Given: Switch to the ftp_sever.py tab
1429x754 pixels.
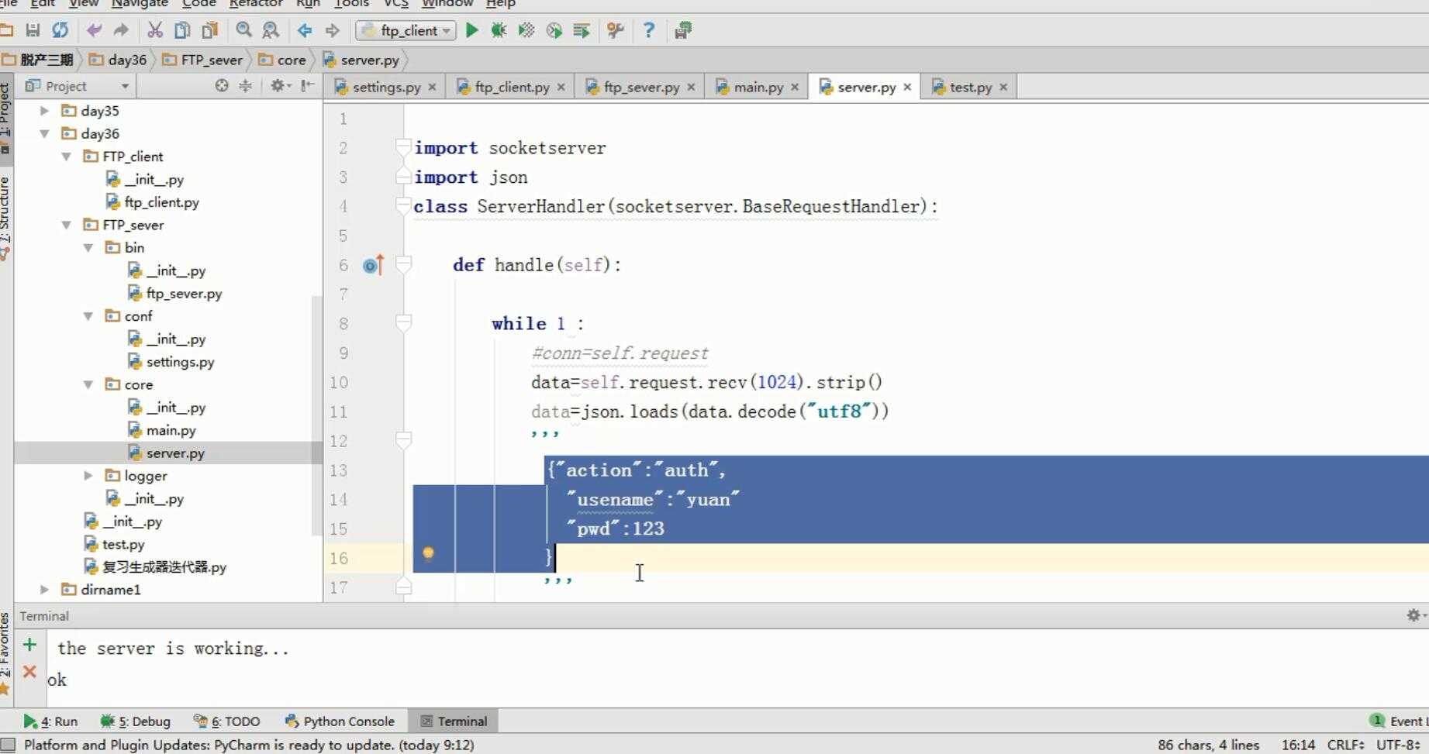Looking at the screenshot, I should click(x=640, y=87).
